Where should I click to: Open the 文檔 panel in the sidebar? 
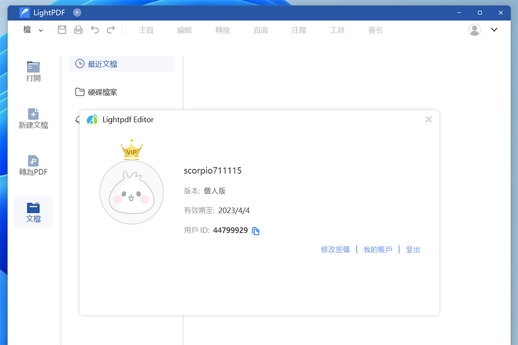click(x=33, y=212)
